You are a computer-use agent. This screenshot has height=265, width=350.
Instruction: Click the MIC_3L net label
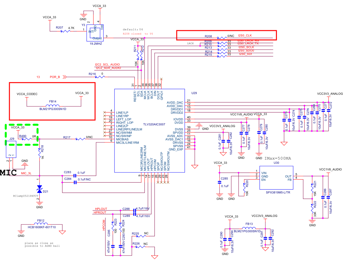[x=26, y=173]
